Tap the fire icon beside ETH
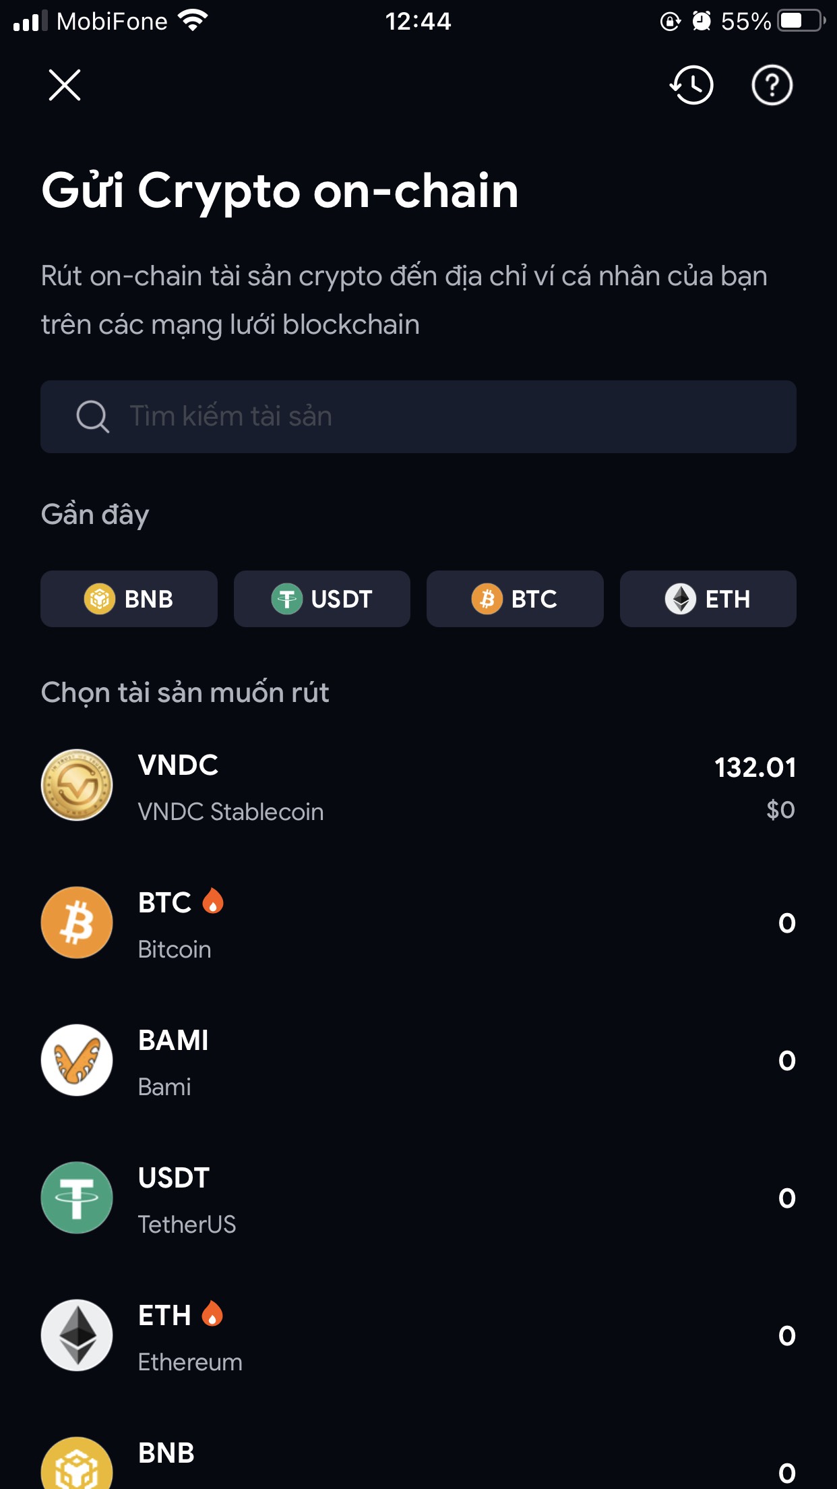 pyautogui.click(x=212, y=1314)
